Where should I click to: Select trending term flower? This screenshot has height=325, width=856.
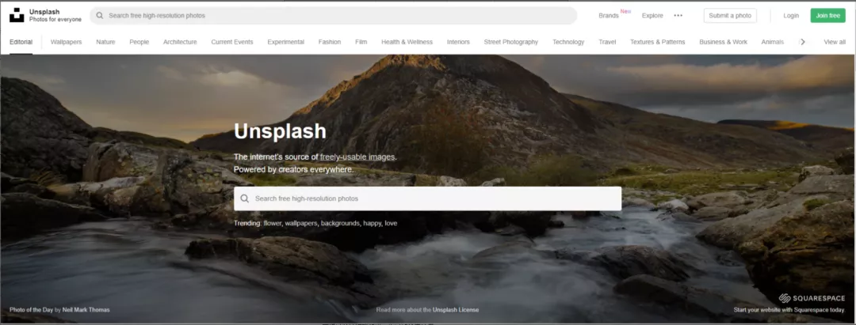click(x=272, y=223)
